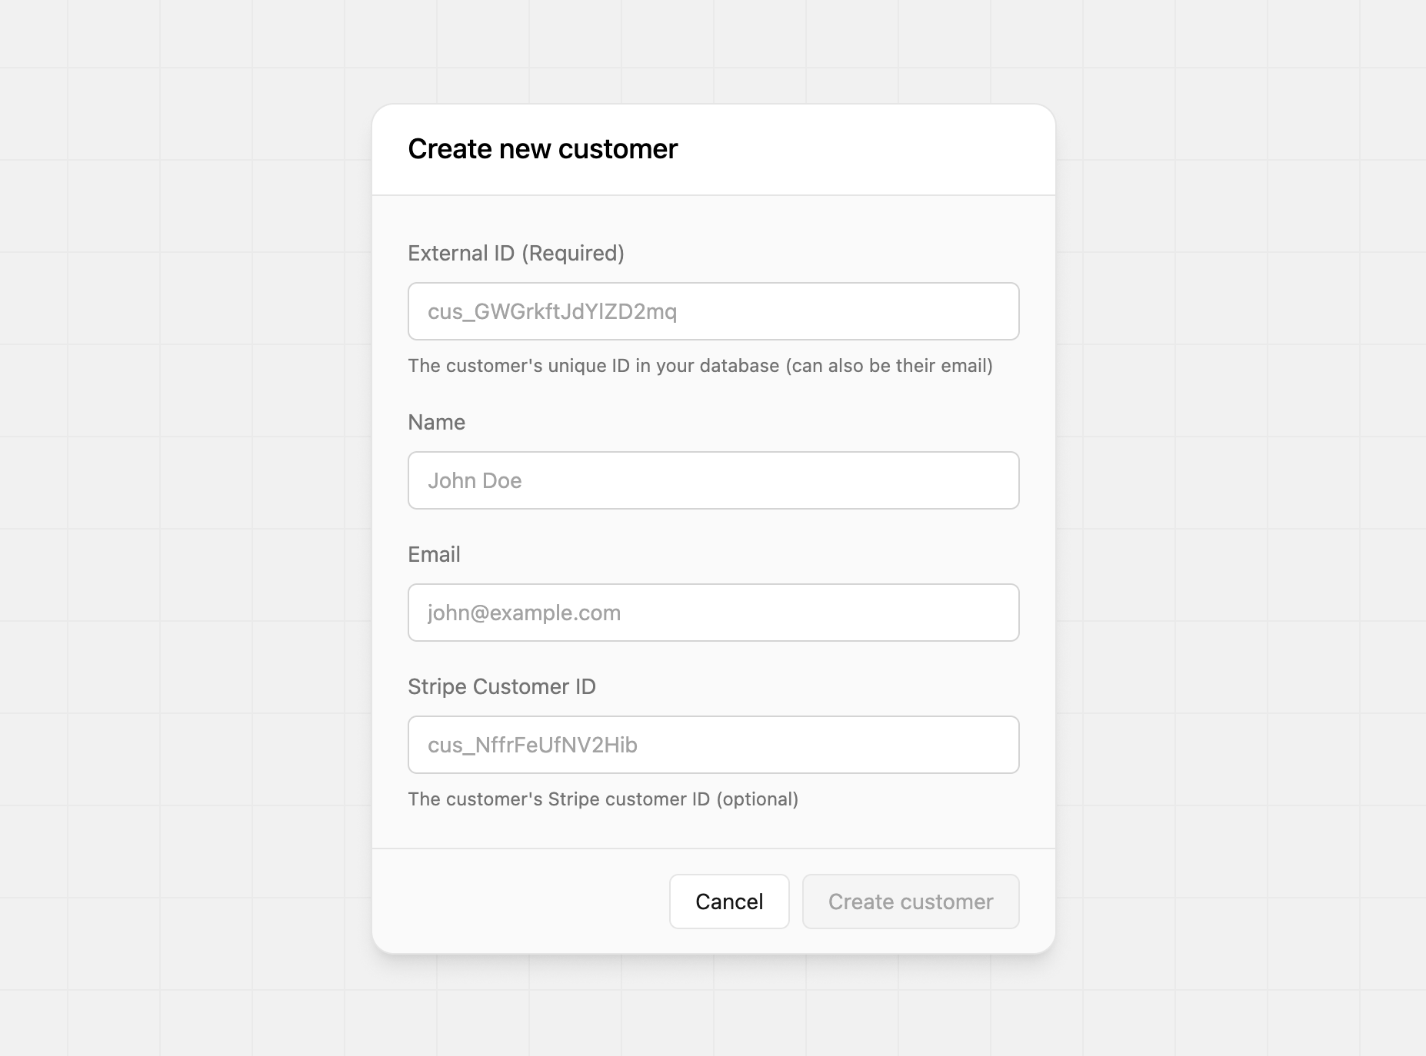1426x1056 pixels.
Task: Click the "Name" field label
Action: point(436,422)
